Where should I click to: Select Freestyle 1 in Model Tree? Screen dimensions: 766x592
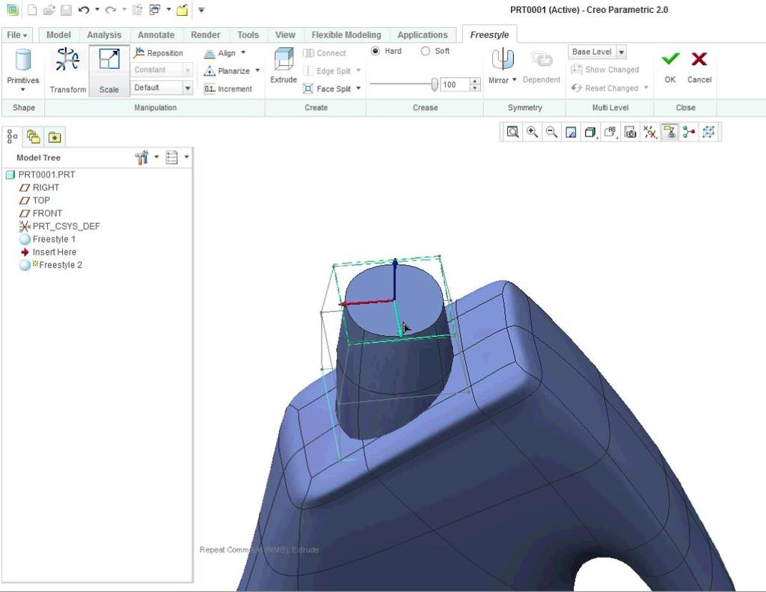pos(47,239)
